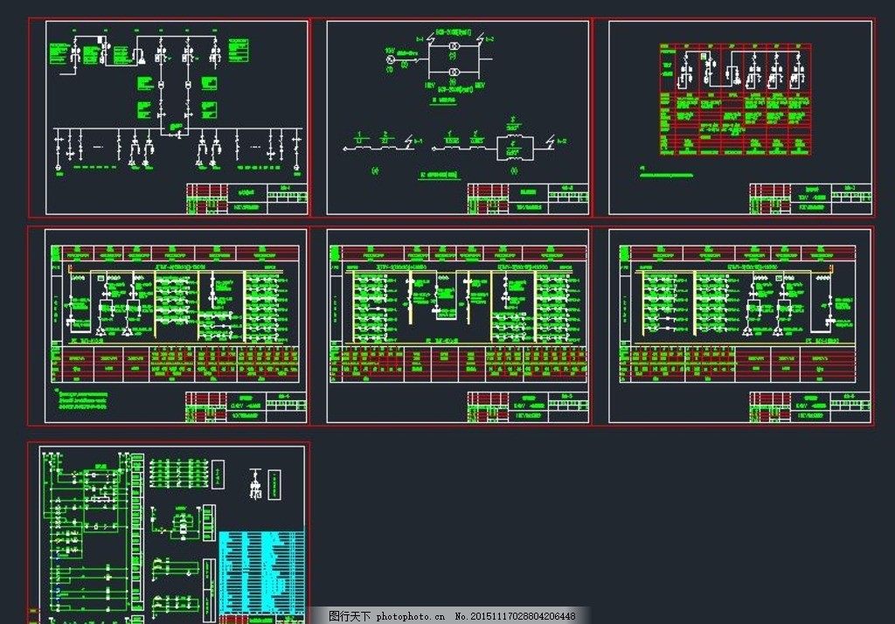Click the title block of the middle-row center sheet
Image resolution: width=895 pixels, height=624 pixels.
click(x=527, y=407)
